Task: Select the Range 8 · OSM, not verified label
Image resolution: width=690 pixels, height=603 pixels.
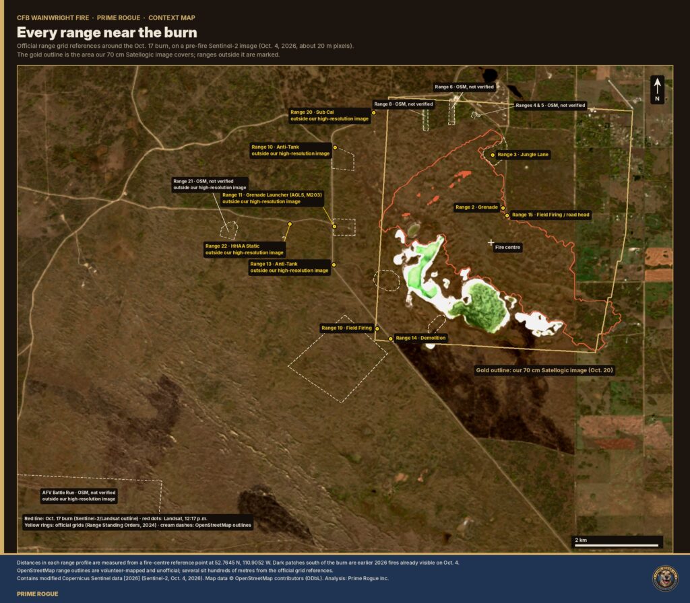Action: 403,104
